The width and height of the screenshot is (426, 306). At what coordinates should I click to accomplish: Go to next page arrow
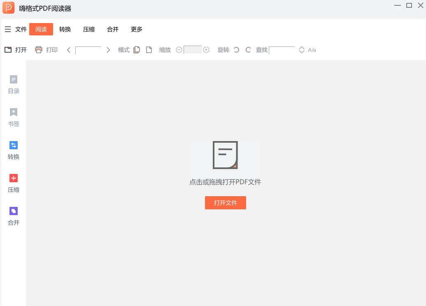coord(108,50)
